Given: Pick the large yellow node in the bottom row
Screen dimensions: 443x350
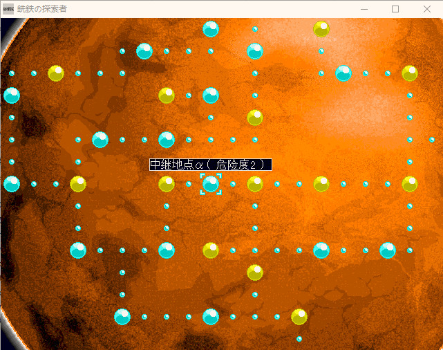Looking at the screenshot, I should tap(299, 317).
